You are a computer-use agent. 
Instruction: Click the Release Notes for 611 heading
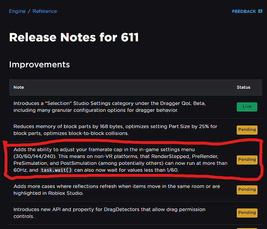click(x=74, y=37)
